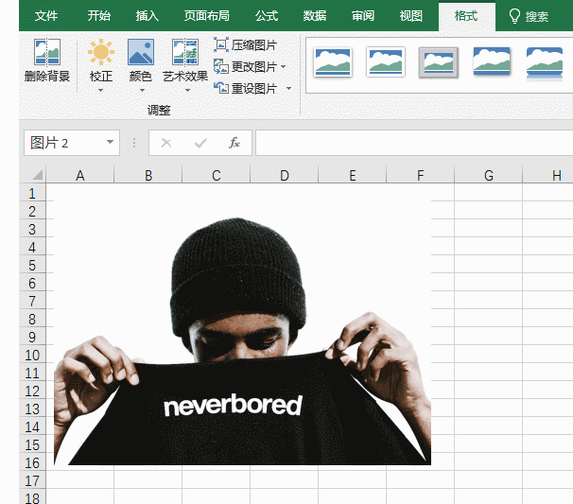This screenshot has width=573, height=504.
Task: Select the highlighted third picture style
Action: 439,61
